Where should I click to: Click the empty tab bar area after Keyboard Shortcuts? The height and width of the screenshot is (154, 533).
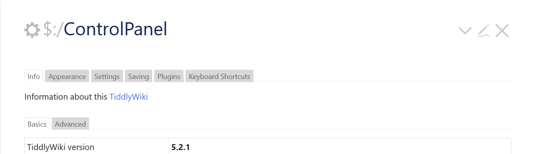[x=383, y=76]
